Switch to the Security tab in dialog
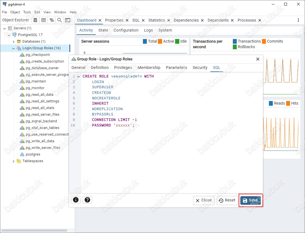Viewport: 305px width, 233px height. pyautogui.click(x=200, y=68)
